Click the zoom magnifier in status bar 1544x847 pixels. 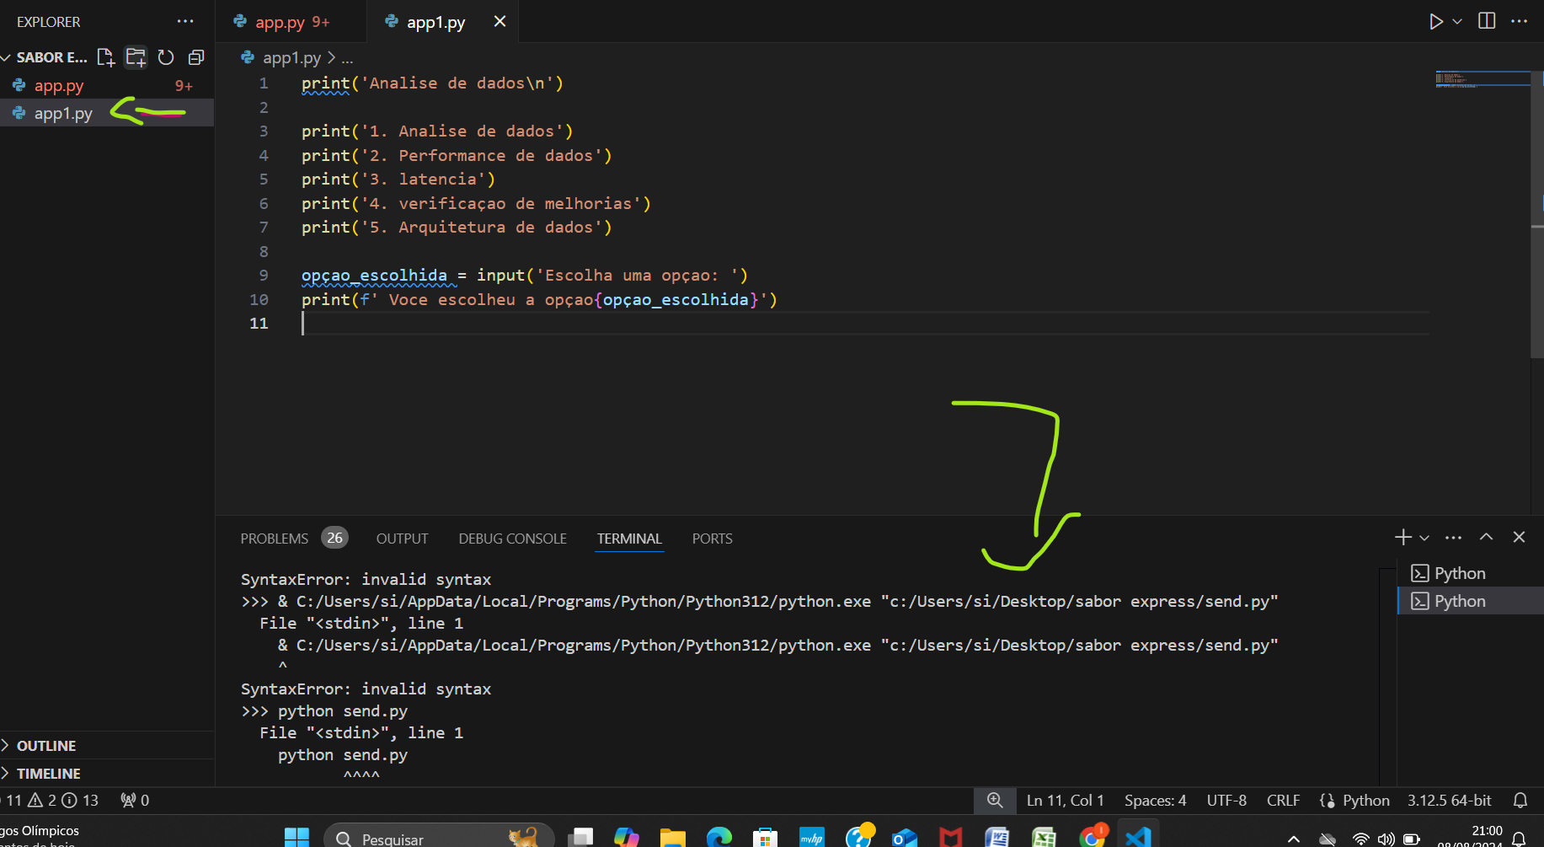click(995, 800)
